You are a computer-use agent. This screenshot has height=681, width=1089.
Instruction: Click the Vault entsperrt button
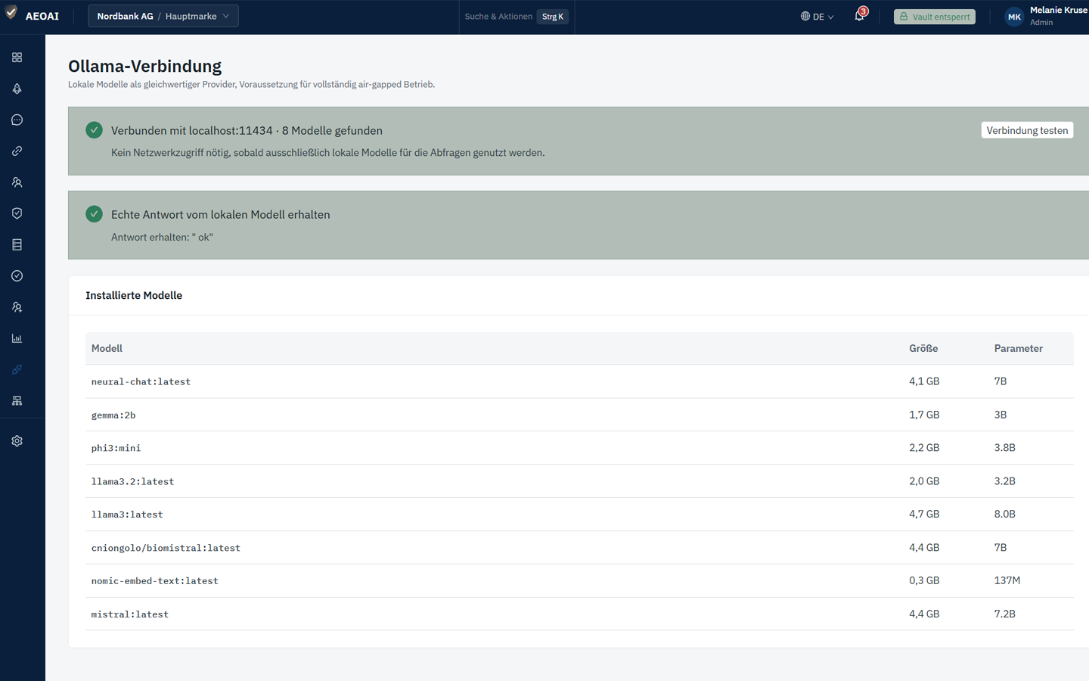coord(935,17)
